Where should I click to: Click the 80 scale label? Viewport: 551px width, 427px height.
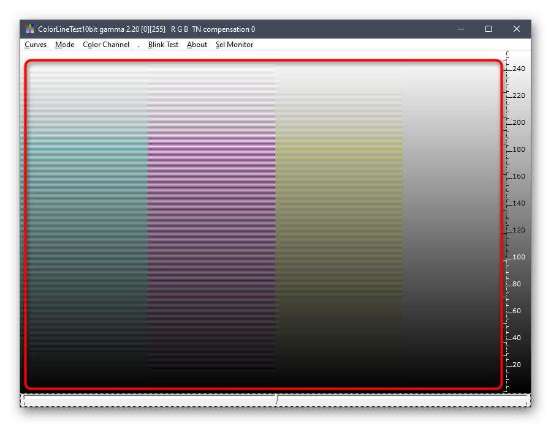pyautogui.click(x=517, y=284)
